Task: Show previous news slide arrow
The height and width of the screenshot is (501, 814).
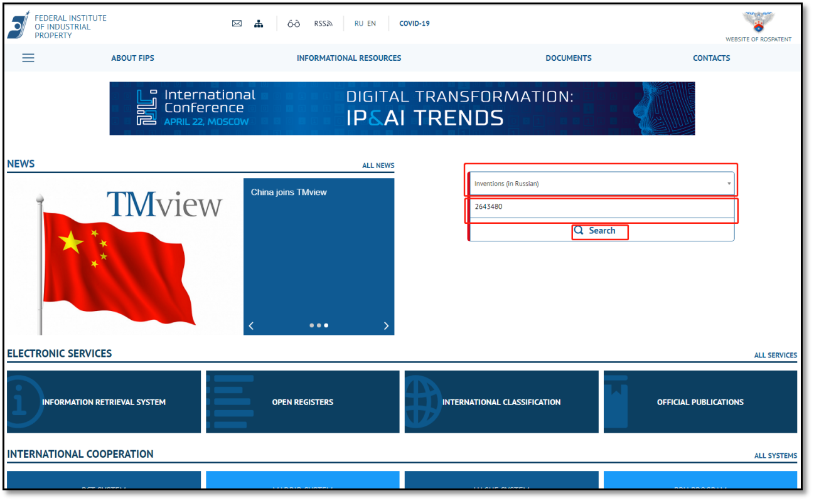Action: (251, 325)
